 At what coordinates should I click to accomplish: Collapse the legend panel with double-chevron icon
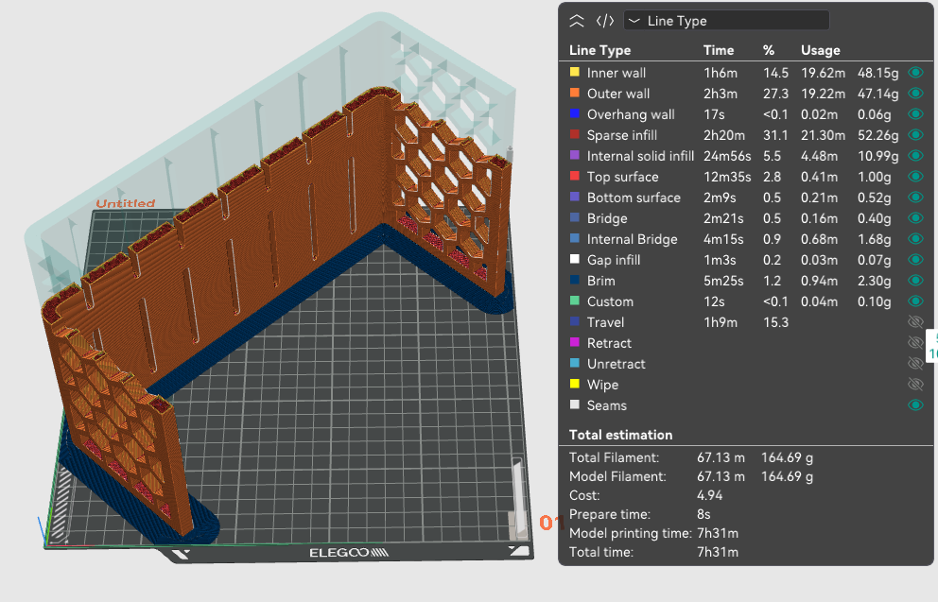point(576,21)
